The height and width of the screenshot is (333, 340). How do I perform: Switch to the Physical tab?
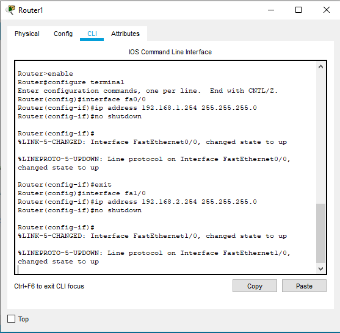(27, 34)
